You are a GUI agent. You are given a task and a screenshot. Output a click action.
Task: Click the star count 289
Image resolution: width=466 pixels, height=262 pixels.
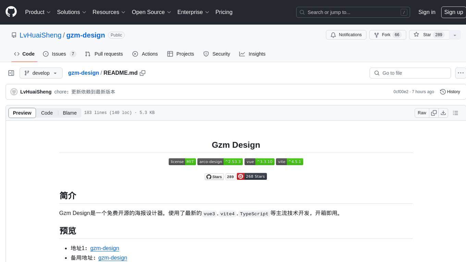click(x=439, y=35)
